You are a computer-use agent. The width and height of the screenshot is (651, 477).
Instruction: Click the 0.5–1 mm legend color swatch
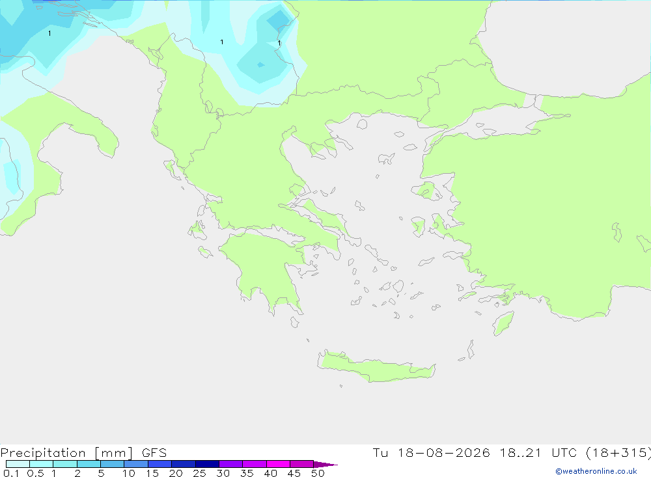pyautogui.click(x=42, y=464)
